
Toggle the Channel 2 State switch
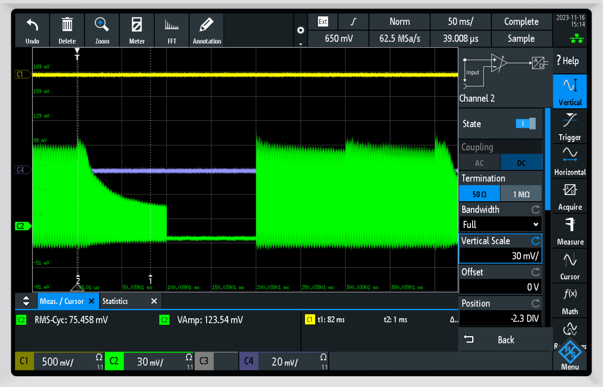(x=525, y=124)
